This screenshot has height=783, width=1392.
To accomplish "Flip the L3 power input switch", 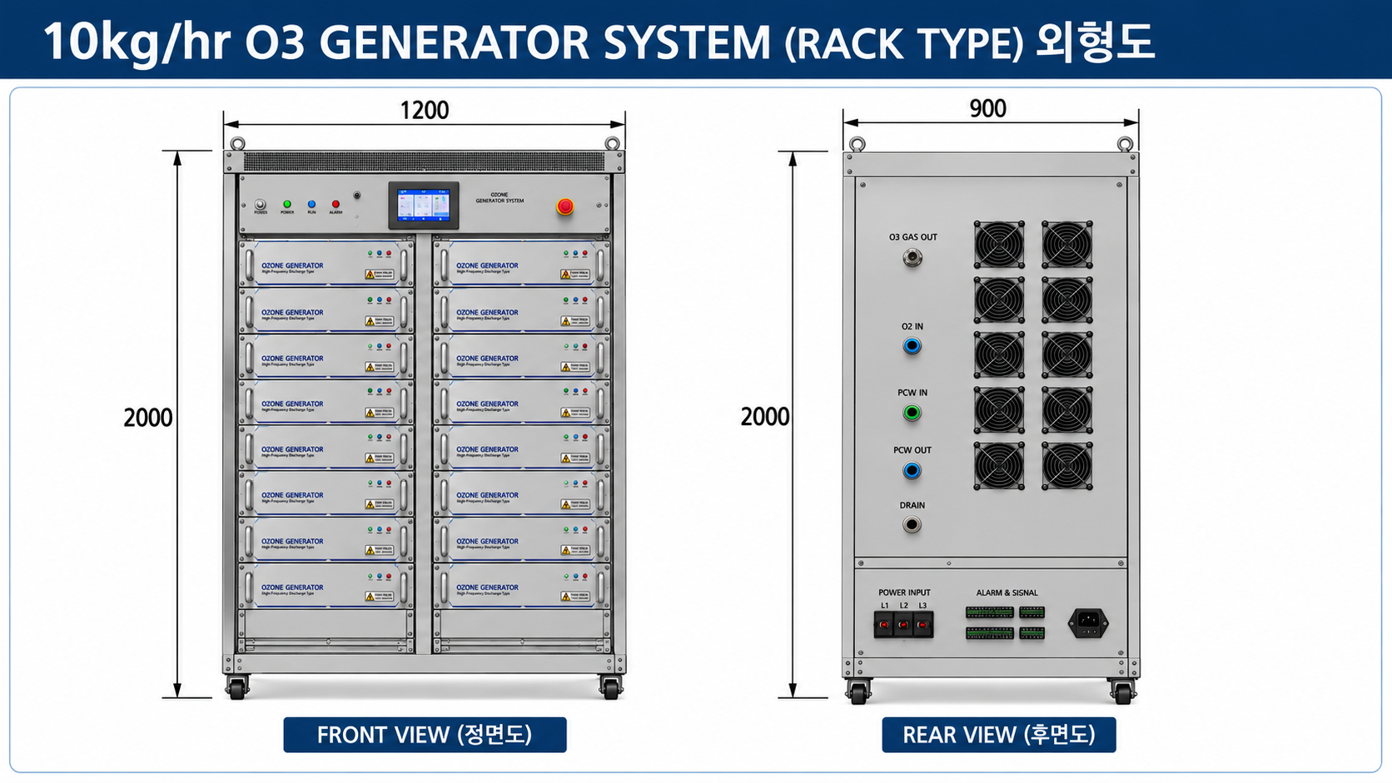I will click(x=922, y=624).
